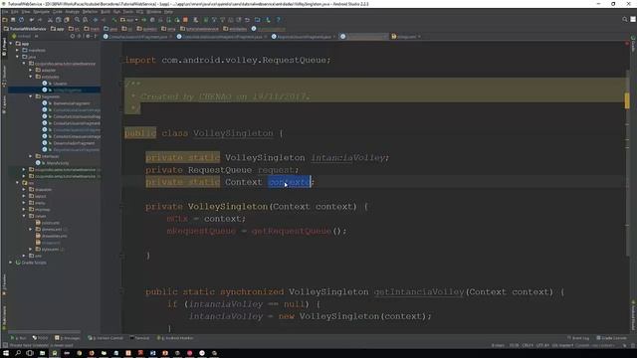Screen dimensions: 637x358
Task: Click the Paste icon in toolbar
Action: [66, 20]
